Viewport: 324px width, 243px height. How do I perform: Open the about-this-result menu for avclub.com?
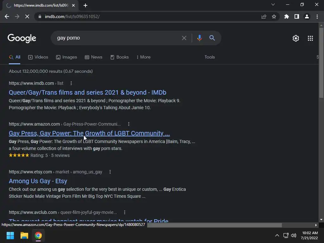click(124, 212)
